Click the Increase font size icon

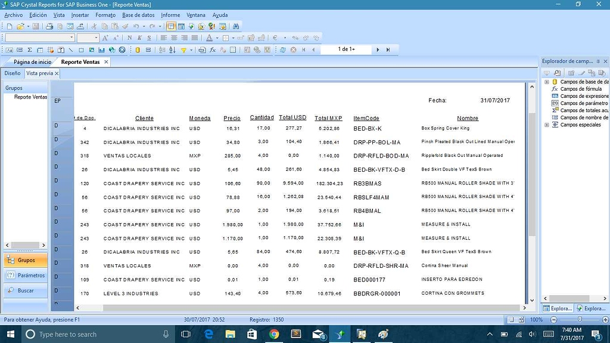(105, 38)
